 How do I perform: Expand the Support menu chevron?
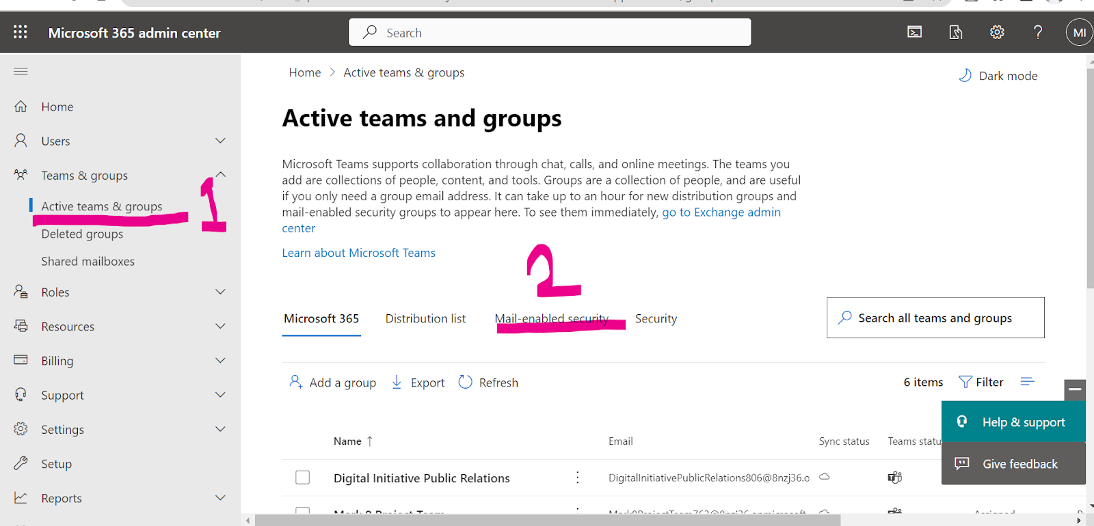[220, 395]
